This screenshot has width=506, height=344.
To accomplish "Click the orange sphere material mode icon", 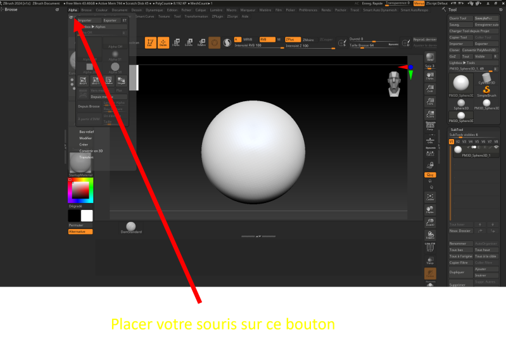I will coord(214,42).
